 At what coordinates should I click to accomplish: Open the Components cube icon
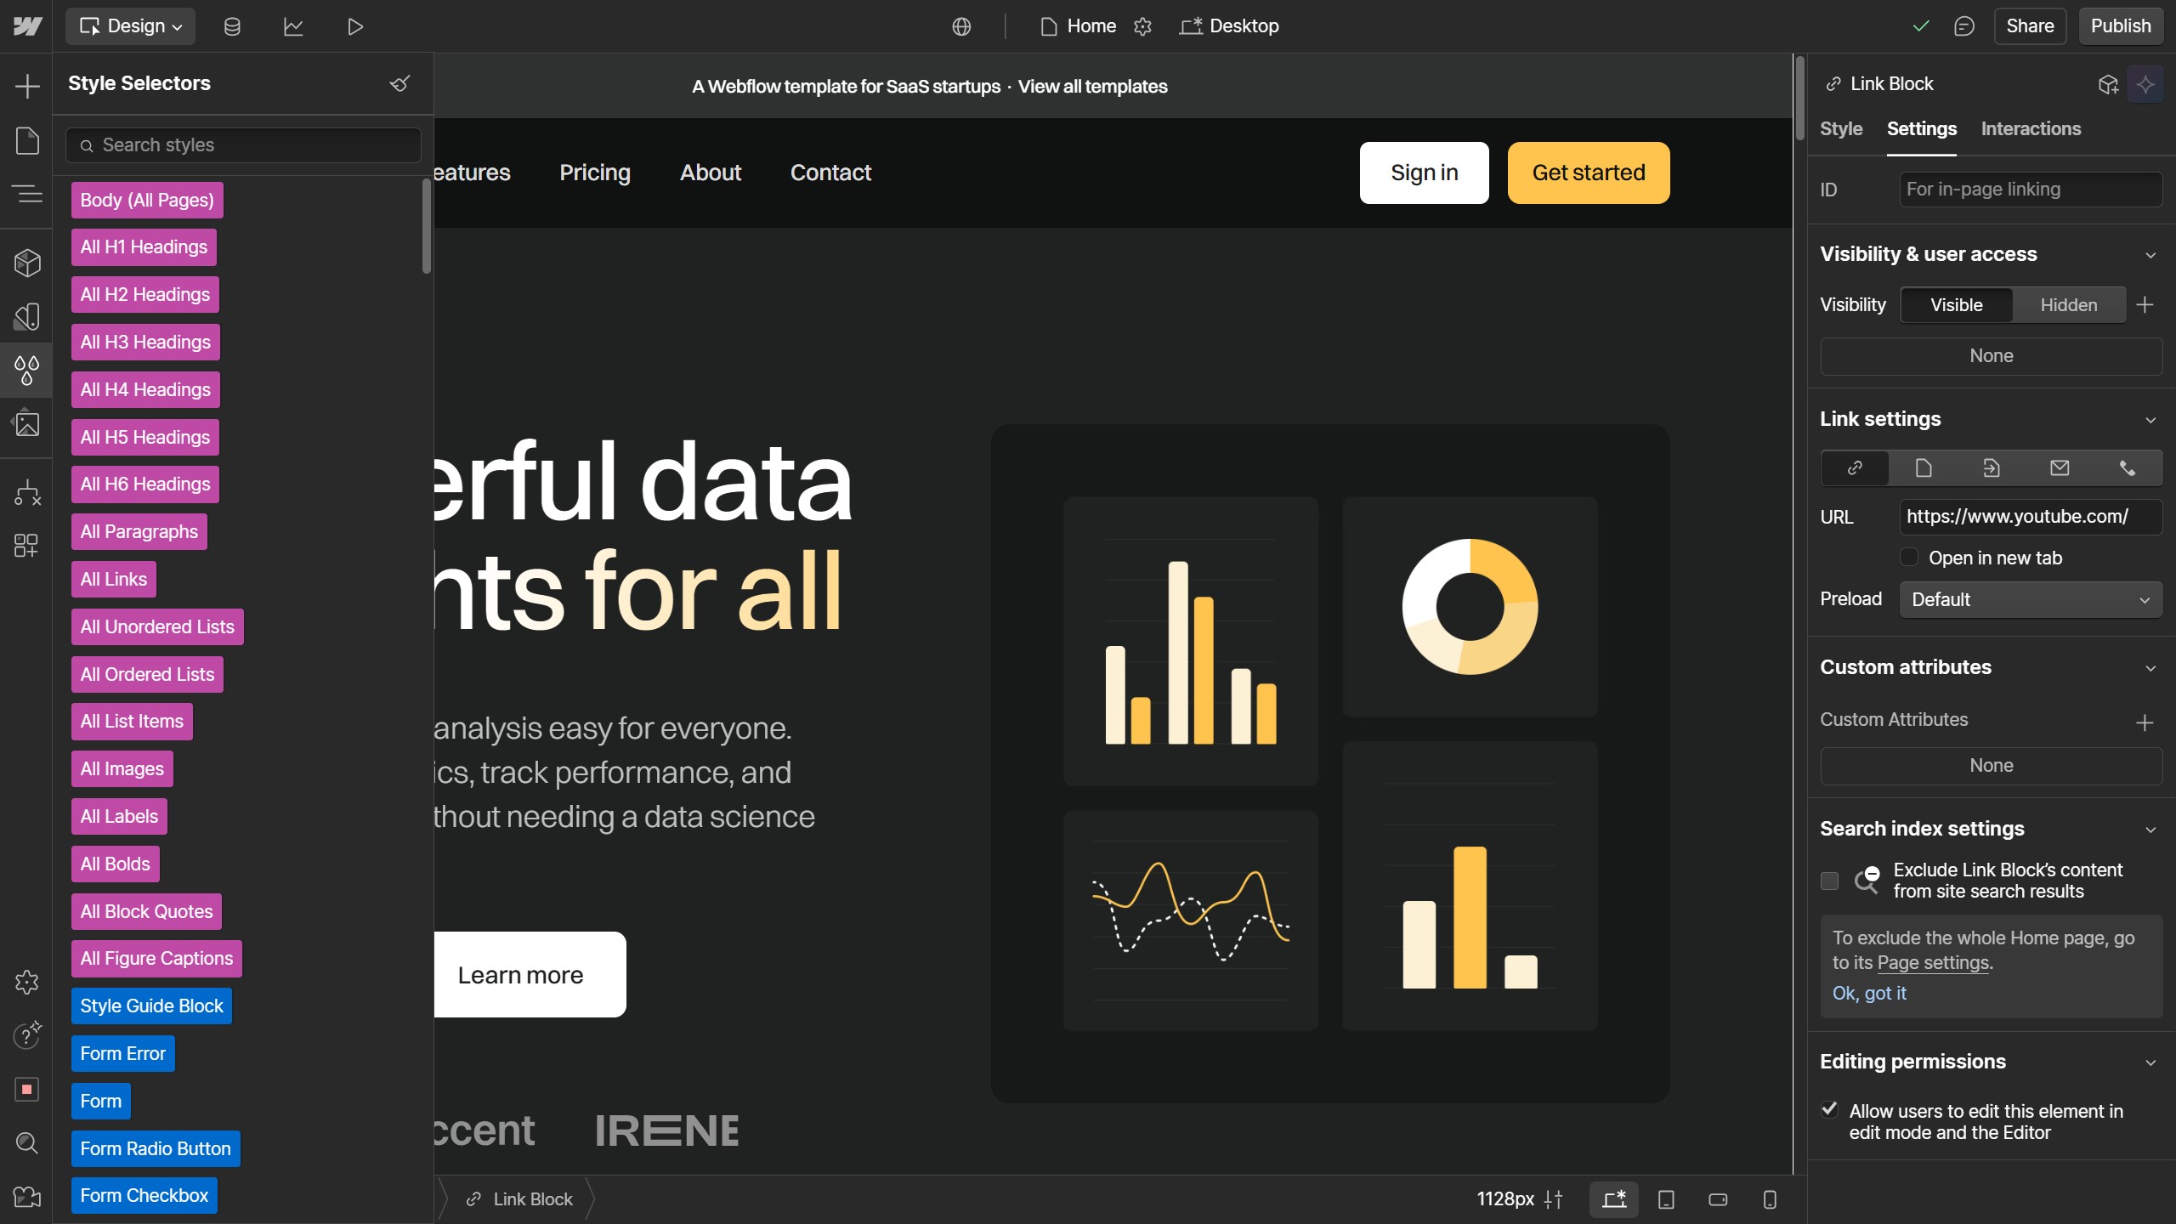27,263
